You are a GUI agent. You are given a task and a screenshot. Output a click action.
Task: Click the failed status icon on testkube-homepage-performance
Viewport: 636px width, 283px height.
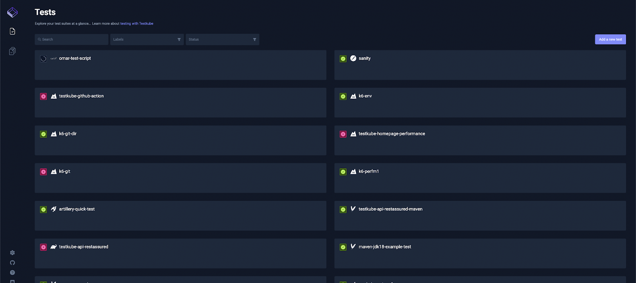point(343,134)
